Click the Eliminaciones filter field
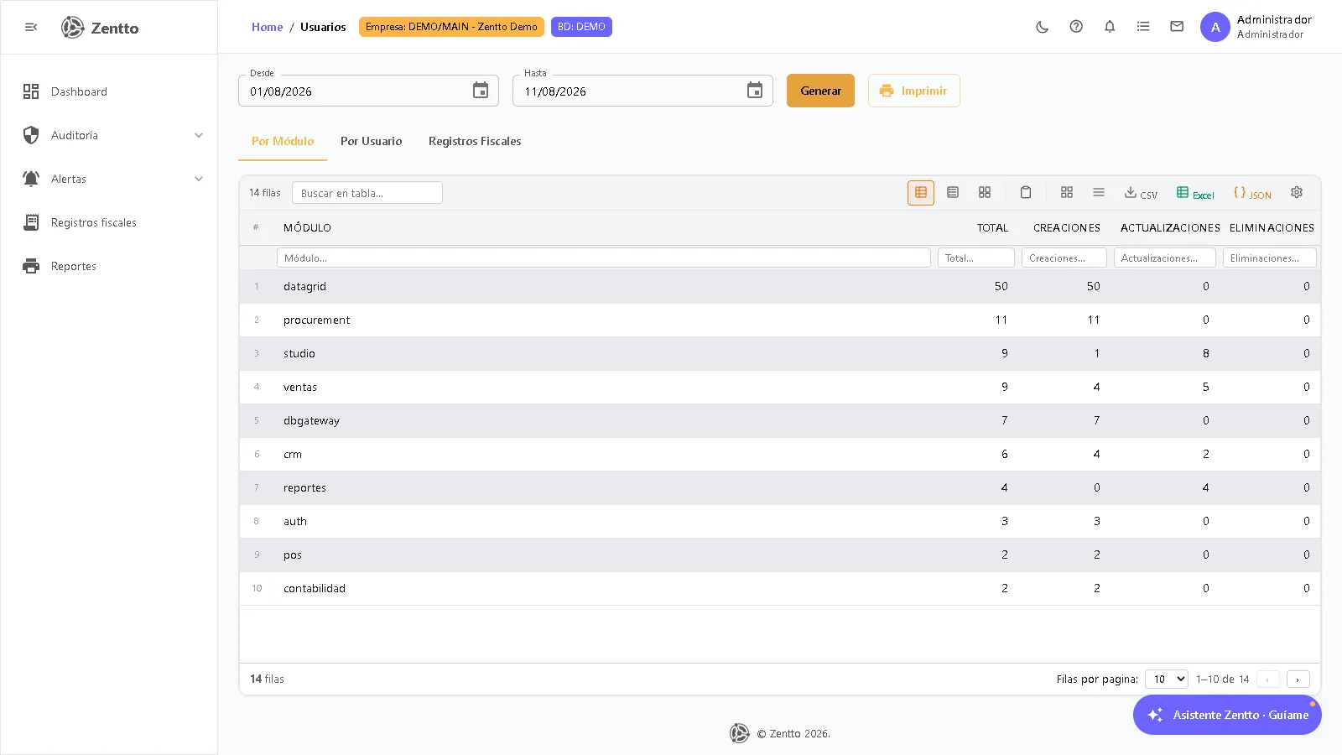This screenshot has height=755, width=1342. pyautogui.click(x=1270, y=258)
